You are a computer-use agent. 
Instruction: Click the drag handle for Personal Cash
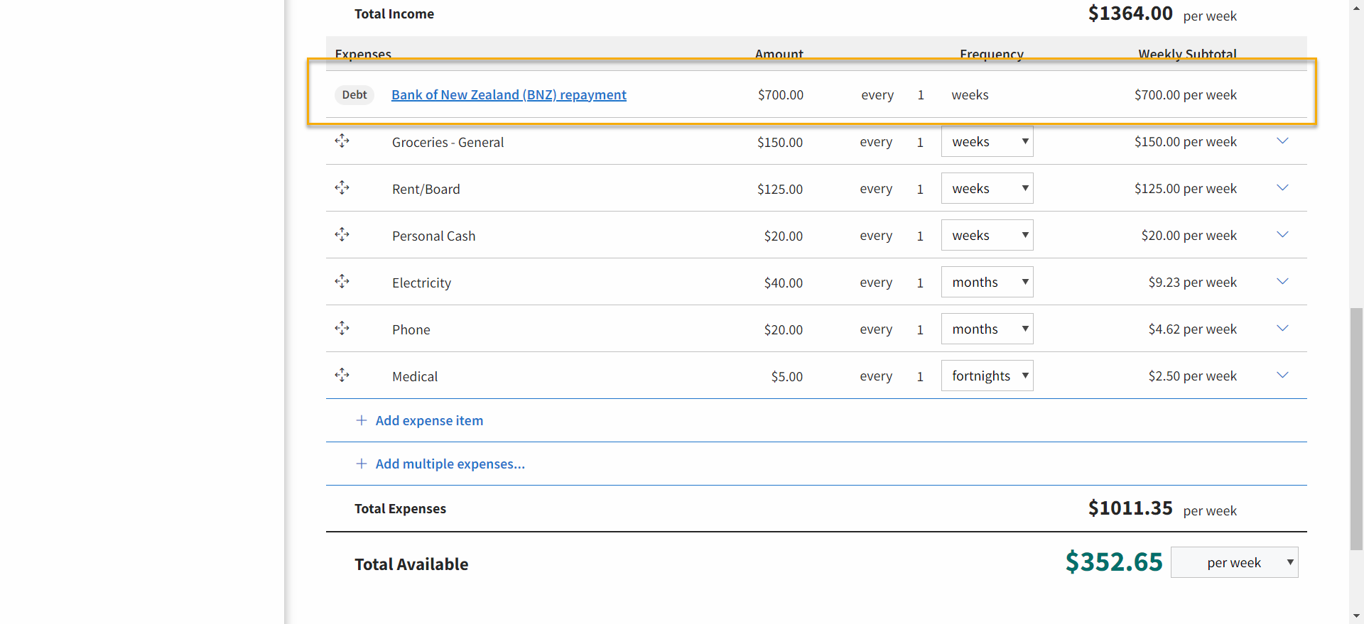coord(342,234)
